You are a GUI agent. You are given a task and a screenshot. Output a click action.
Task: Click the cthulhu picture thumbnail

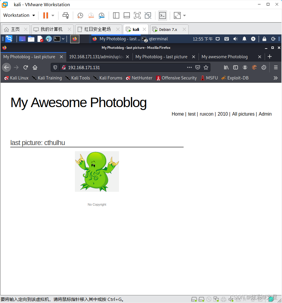(97, 172)
